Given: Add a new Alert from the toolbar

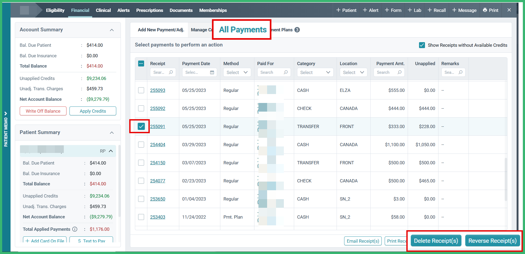Looking at the screenshot, I should tap(370, 10).
